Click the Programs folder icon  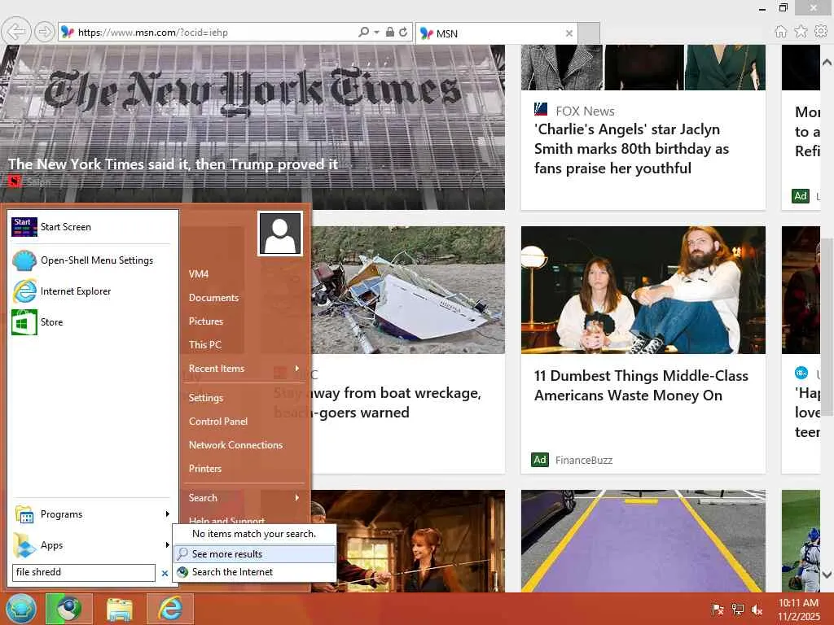(x=24, y=514)
